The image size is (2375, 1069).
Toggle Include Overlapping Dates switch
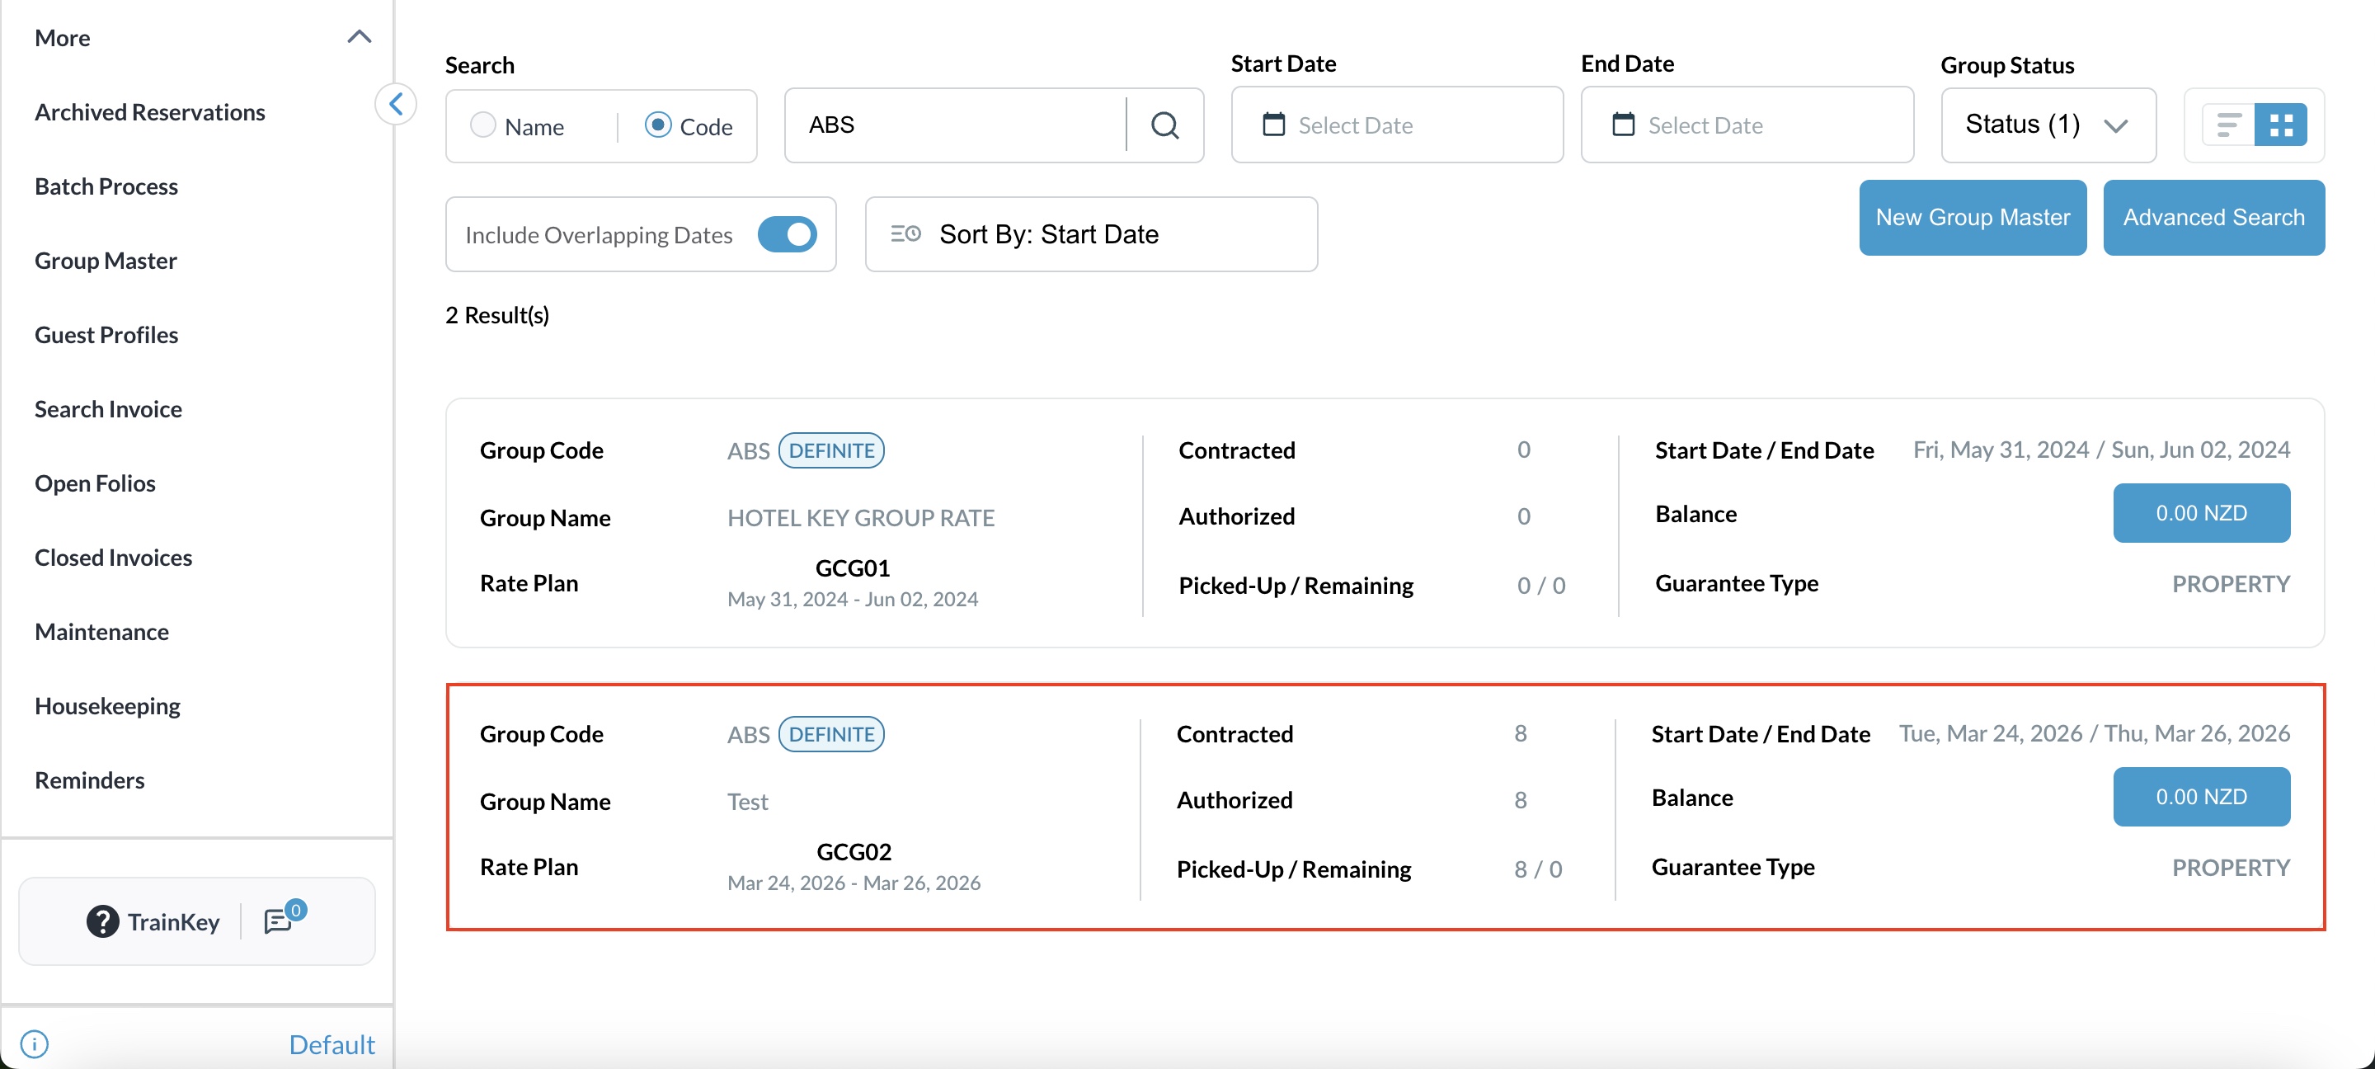click(x=788, y=234)
